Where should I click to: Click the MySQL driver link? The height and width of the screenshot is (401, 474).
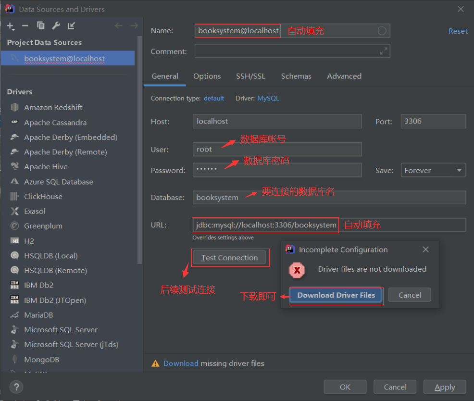click(268, 98)
